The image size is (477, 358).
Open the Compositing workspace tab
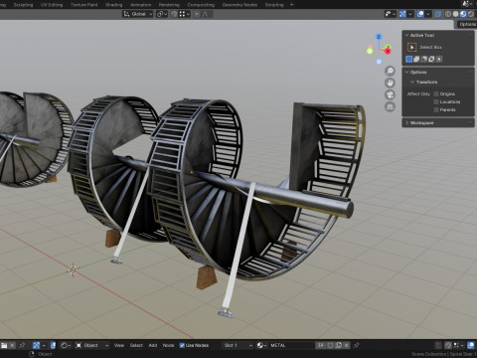point(201,5)
